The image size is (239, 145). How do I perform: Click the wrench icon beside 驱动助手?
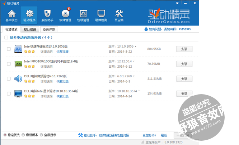(80, 135)
